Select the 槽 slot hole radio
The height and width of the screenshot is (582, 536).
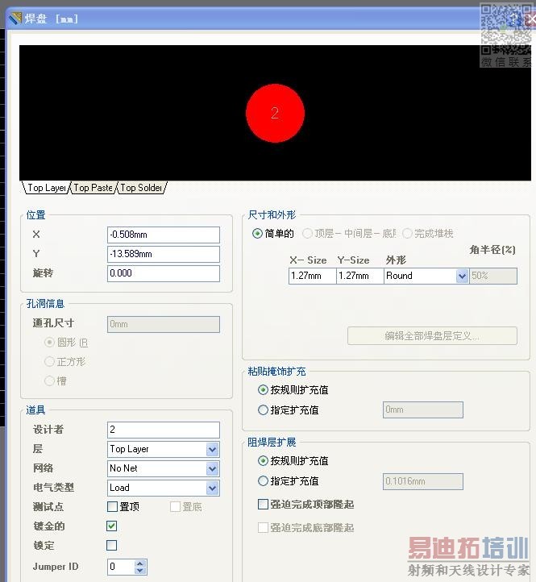coord(49,380)
